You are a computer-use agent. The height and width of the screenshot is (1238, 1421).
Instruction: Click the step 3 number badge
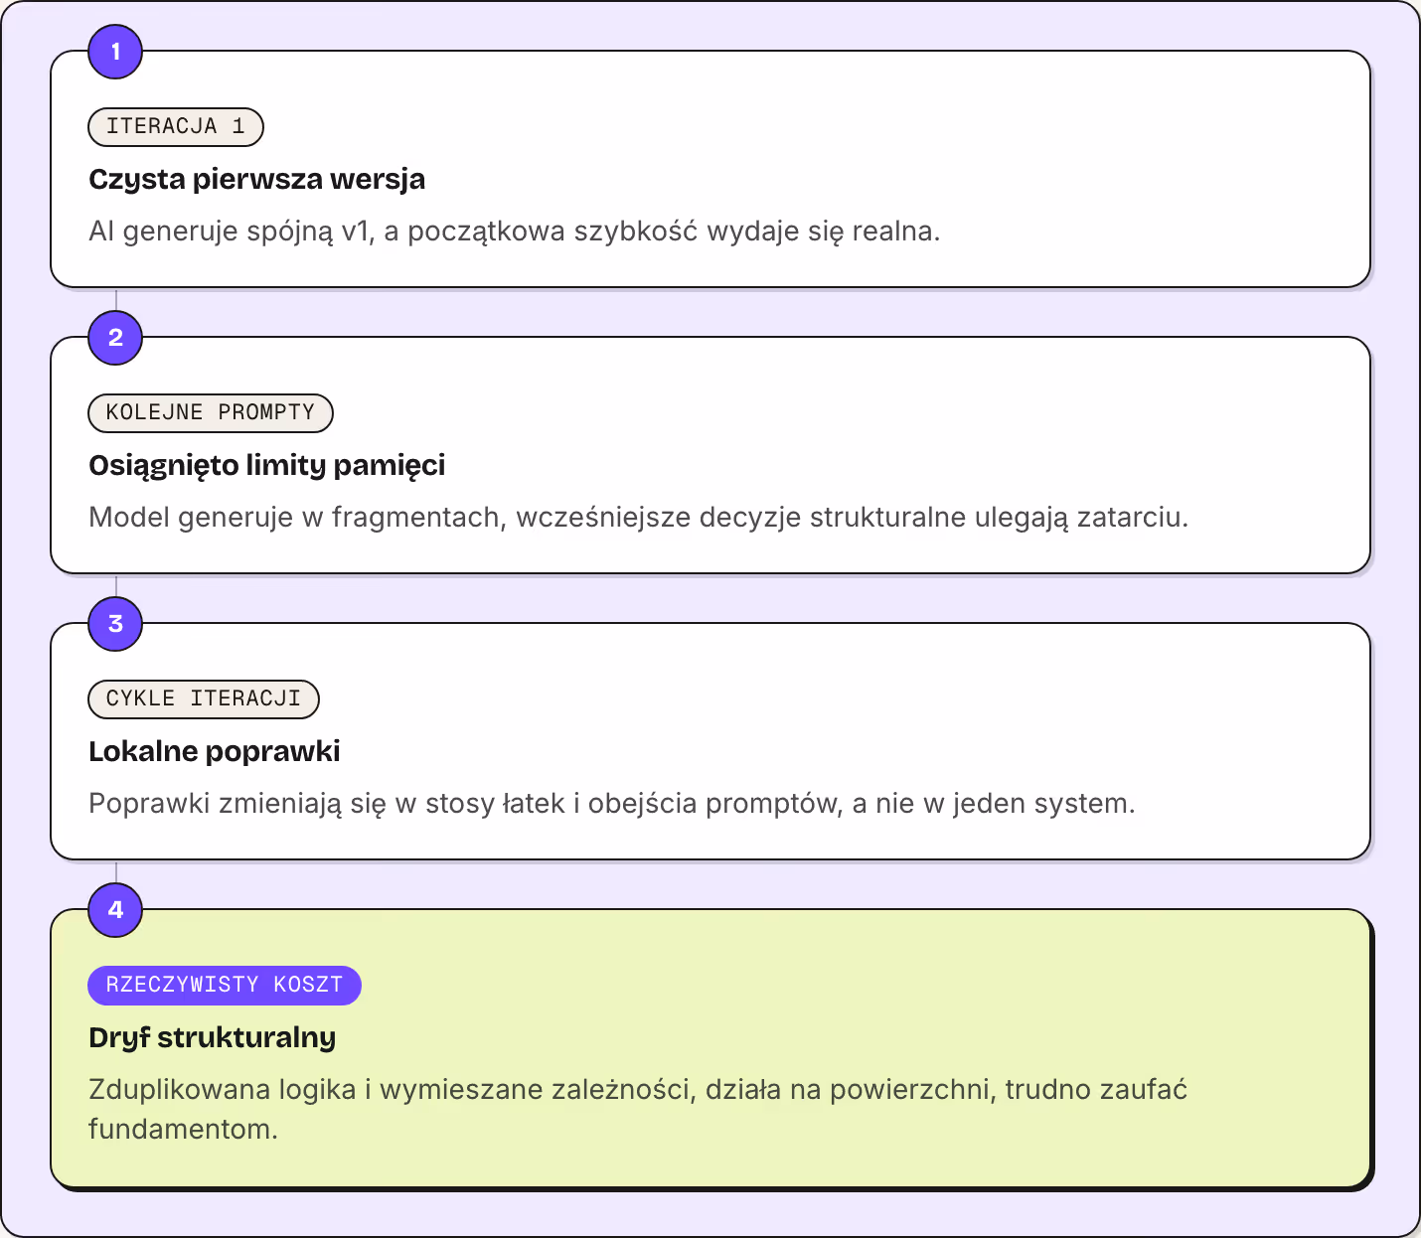coord(115,624)
